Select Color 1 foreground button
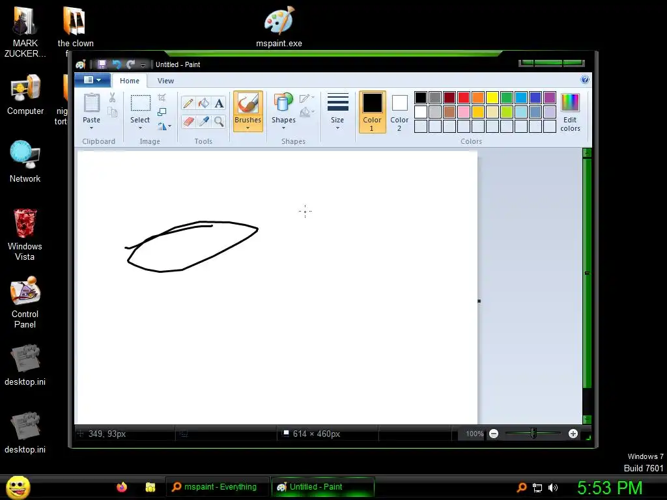Viewport: 667px width, 500px height. (x=372, y=112)
